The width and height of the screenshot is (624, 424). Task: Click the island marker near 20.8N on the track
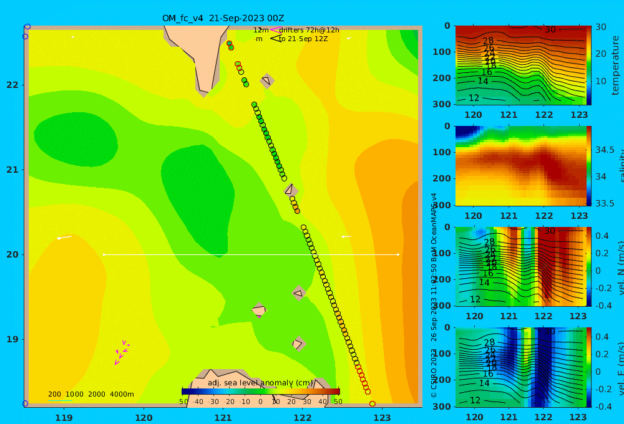[x=290, y=190]
